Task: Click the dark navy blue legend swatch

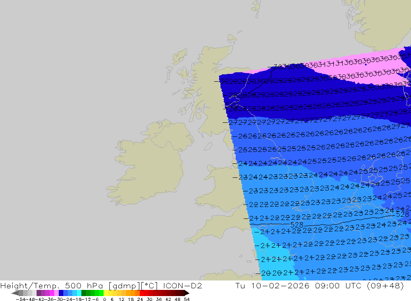Action: tap(61, 293)
